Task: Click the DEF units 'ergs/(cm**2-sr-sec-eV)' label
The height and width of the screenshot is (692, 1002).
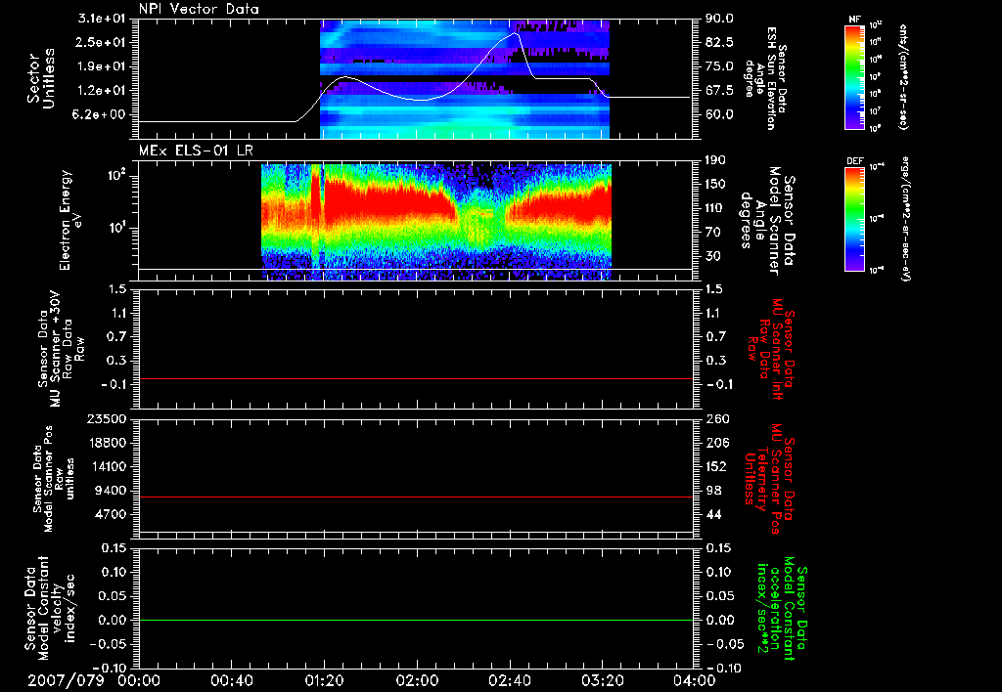Action: click(907, 218)
